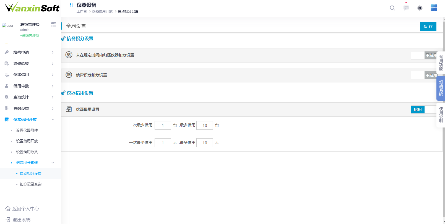This screenshot has width=445, height=224.
Task: Click the sidebar switch icon beside 超级管理员
Action: [54, 25]
